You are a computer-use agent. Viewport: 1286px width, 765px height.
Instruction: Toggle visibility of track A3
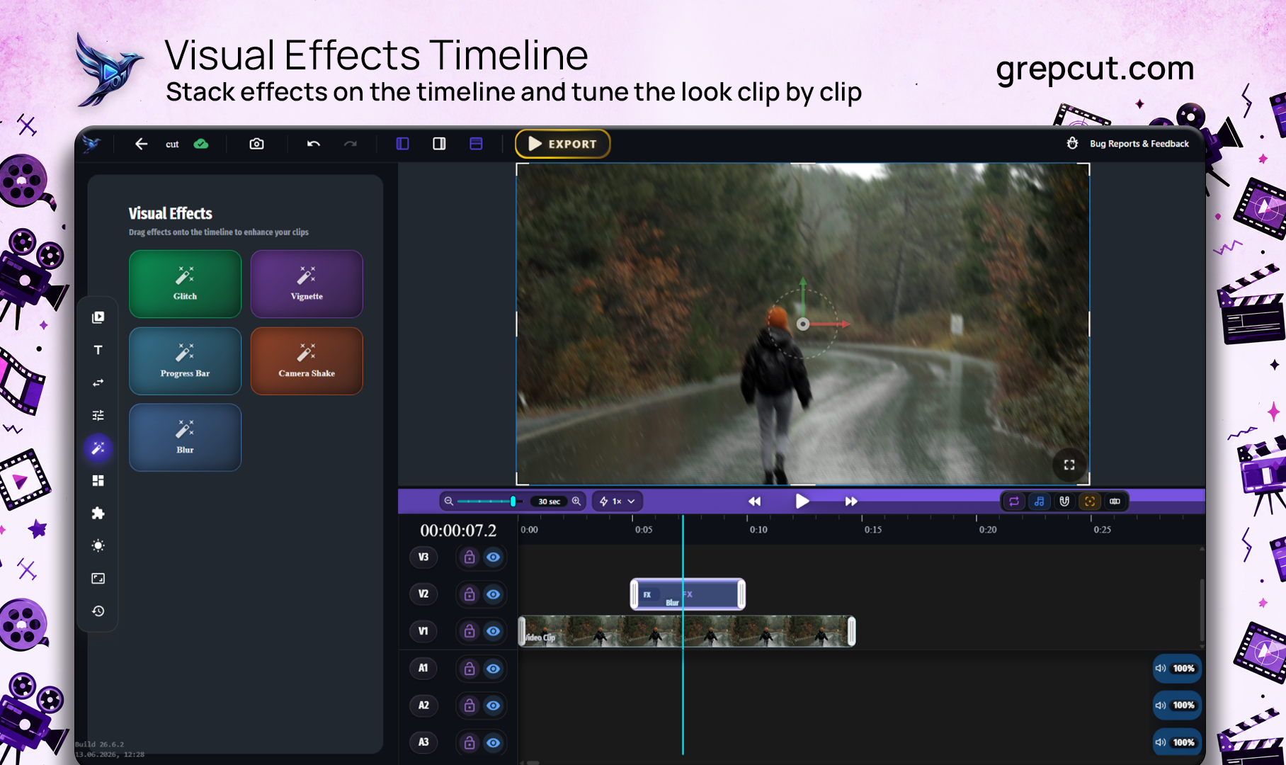(x=494, y=742)
